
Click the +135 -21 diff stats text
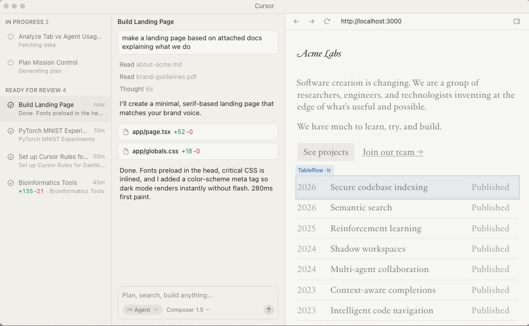(31, 191)
